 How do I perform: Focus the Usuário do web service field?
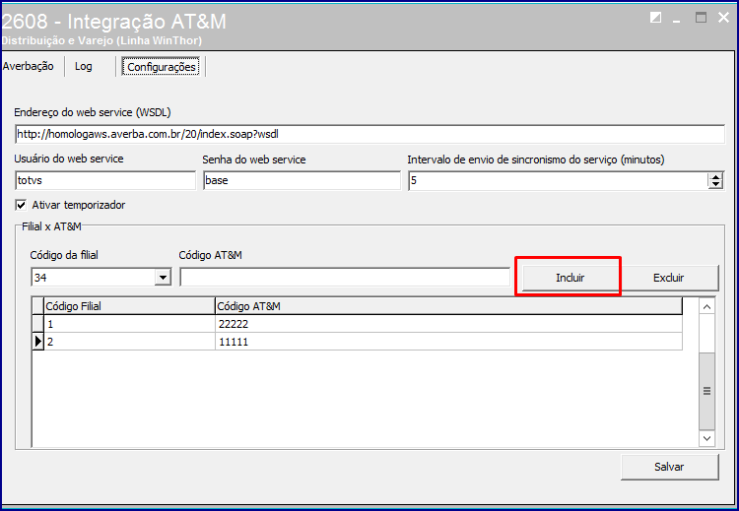point(105,180)
